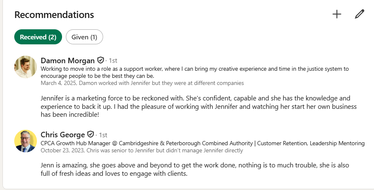
Task: Click Damon's recommendation text about marketing force
Action: [199, 106]
